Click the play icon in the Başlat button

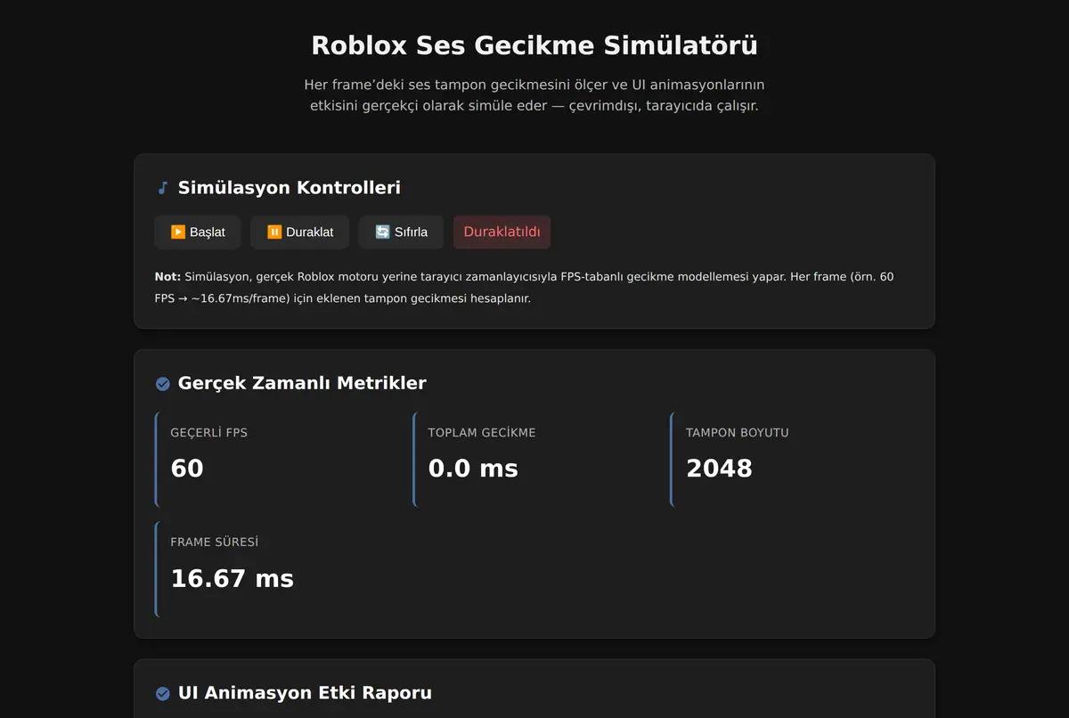(178, 233)
